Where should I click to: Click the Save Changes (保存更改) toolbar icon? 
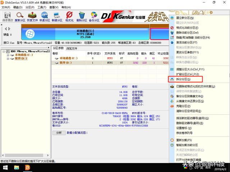tap(8, 17)
